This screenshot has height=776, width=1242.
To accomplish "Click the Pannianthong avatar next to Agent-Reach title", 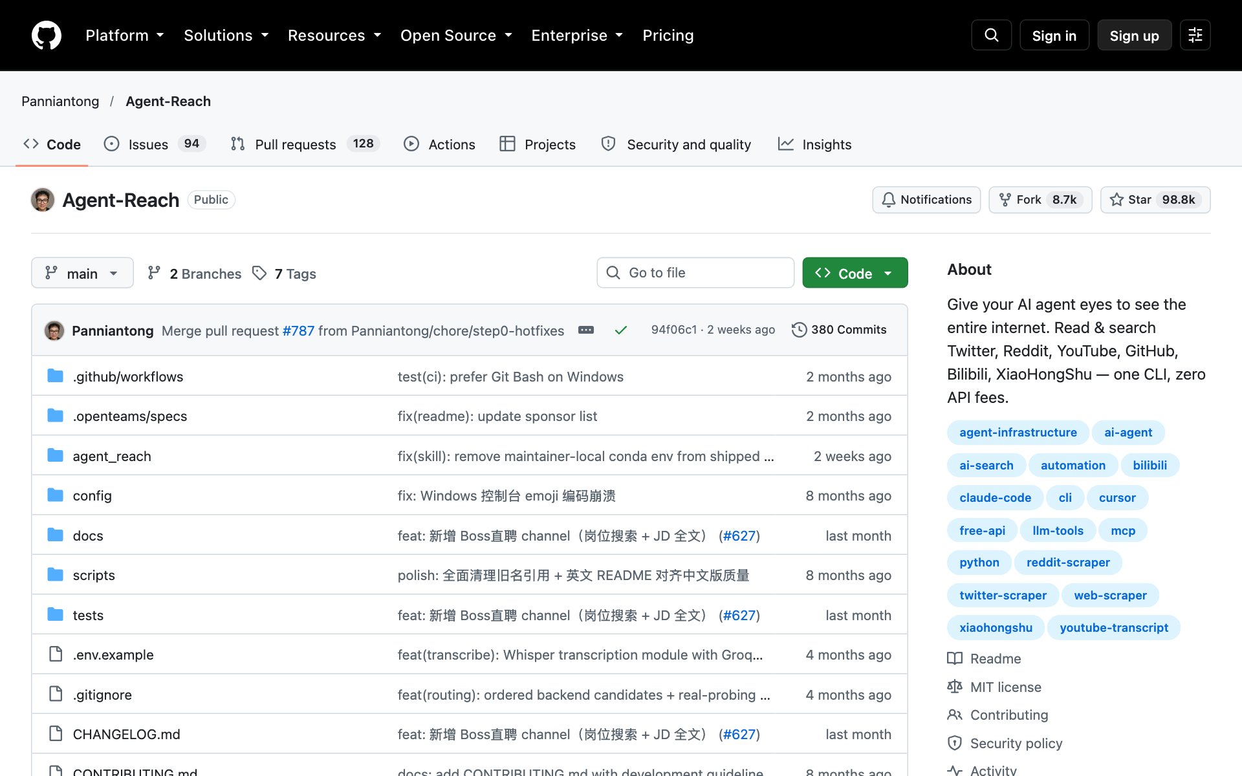I will [x=43, y=200].
